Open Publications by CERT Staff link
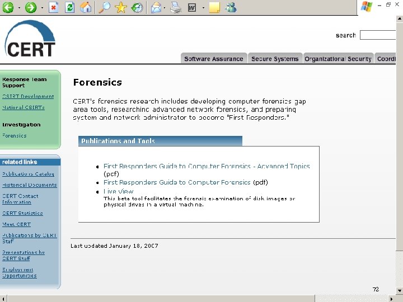 [29, 238]
